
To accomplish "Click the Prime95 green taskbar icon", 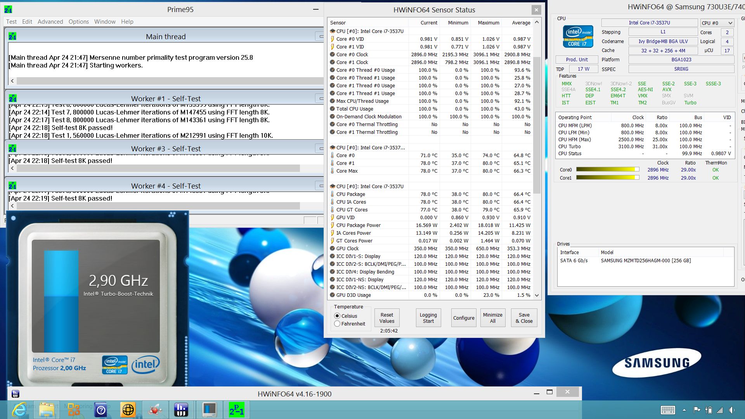I will (x=236, y=410).
